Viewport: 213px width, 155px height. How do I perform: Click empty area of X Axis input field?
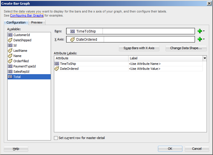pos(149,39)
